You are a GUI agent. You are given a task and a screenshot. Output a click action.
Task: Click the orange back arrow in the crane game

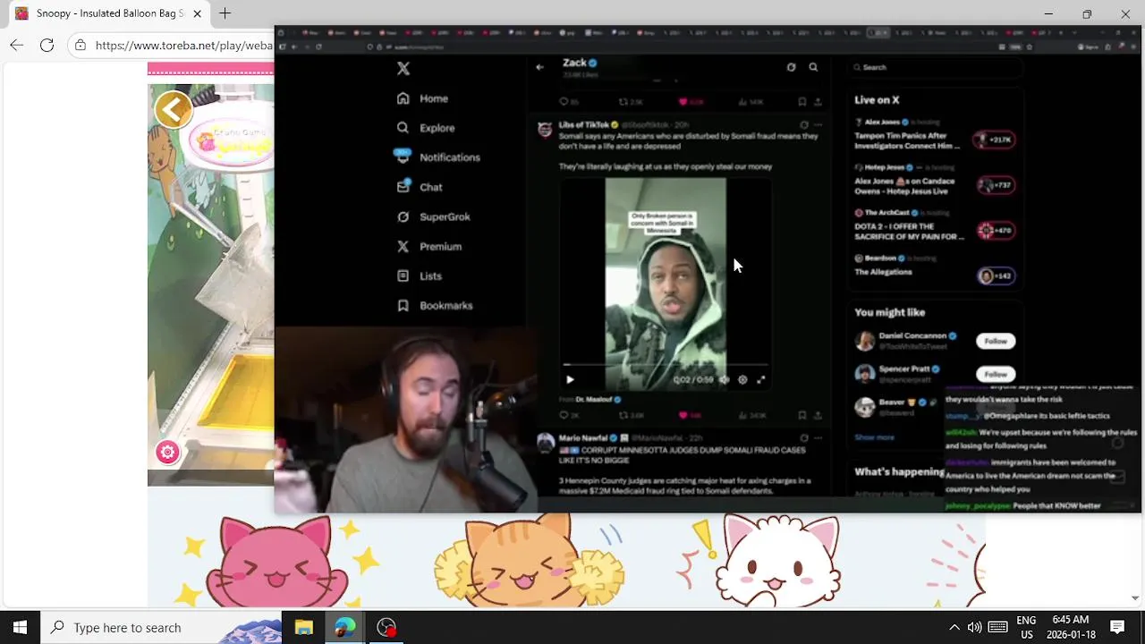tap(173, 110)
